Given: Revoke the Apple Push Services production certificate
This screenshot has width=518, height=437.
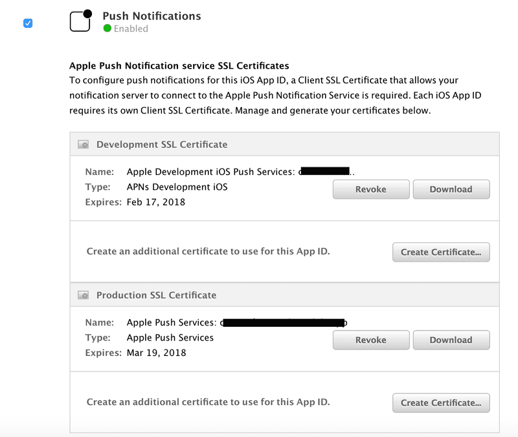Looking at the screenshot, I should click(371, 340).
